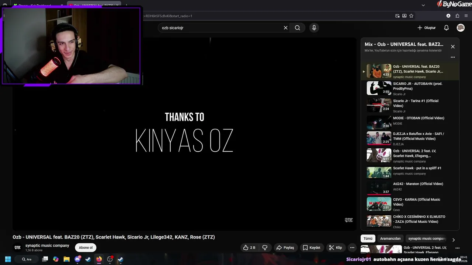This screenshot has height=265, width=472.
Task: Open Discord from the taskbar
Action: pyautogui.click(x=77, y=259)
